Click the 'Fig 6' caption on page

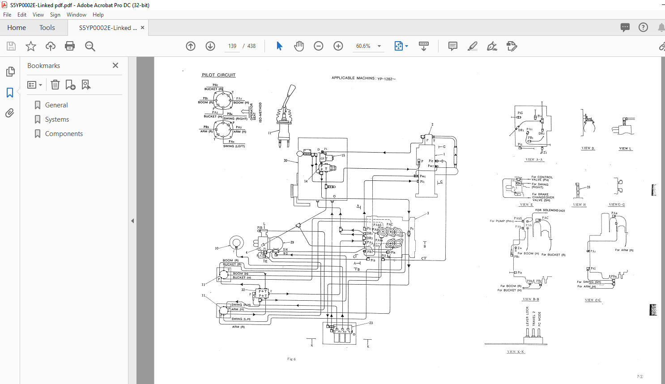click(x=291, y=359)
